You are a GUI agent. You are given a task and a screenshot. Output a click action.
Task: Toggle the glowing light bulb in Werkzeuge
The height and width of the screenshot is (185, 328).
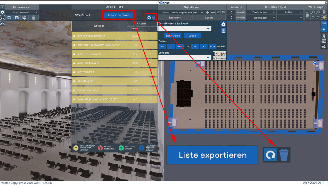point(324,18)
